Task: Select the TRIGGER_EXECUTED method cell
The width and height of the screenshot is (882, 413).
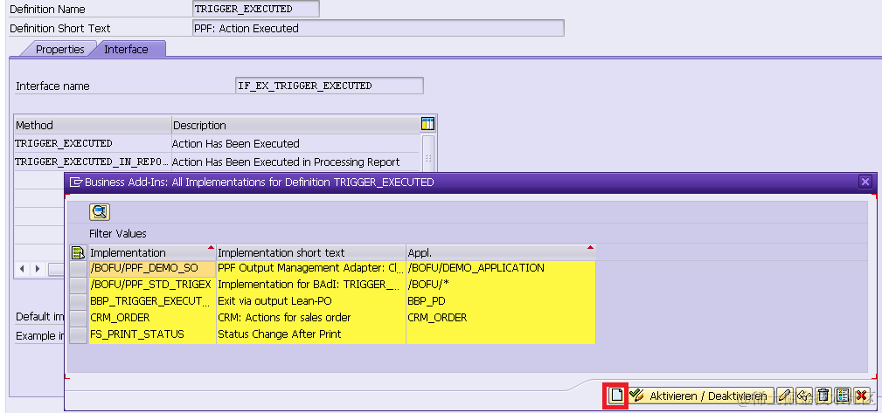Action: 93,143
